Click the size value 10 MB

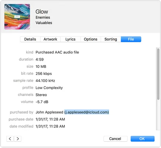click(x=41, y=66)
